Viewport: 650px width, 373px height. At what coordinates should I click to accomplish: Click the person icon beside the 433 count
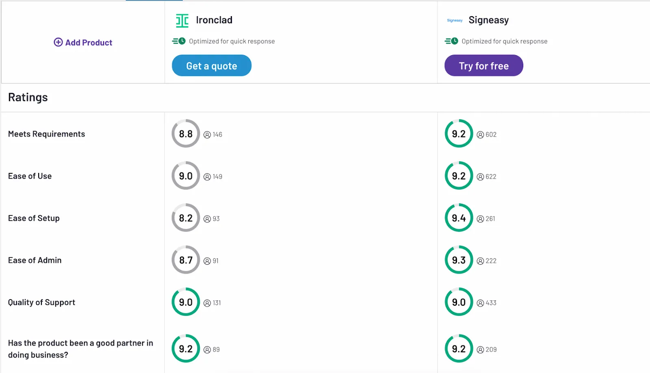coord(481,302)
